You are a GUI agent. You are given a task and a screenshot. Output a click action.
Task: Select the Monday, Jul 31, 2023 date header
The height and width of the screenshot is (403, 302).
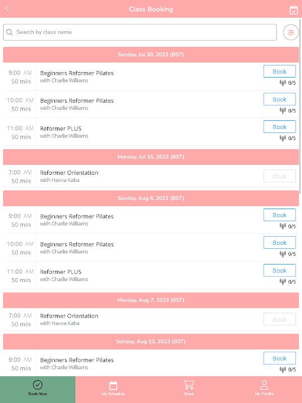(151, 157)
